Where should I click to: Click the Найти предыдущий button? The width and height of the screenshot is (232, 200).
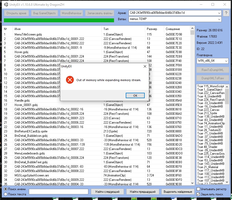coord(143,192)
